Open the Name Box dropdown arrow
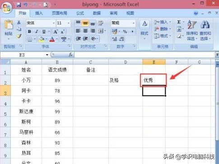Screen dimensions: 219x164 click(x=47, y=55)
